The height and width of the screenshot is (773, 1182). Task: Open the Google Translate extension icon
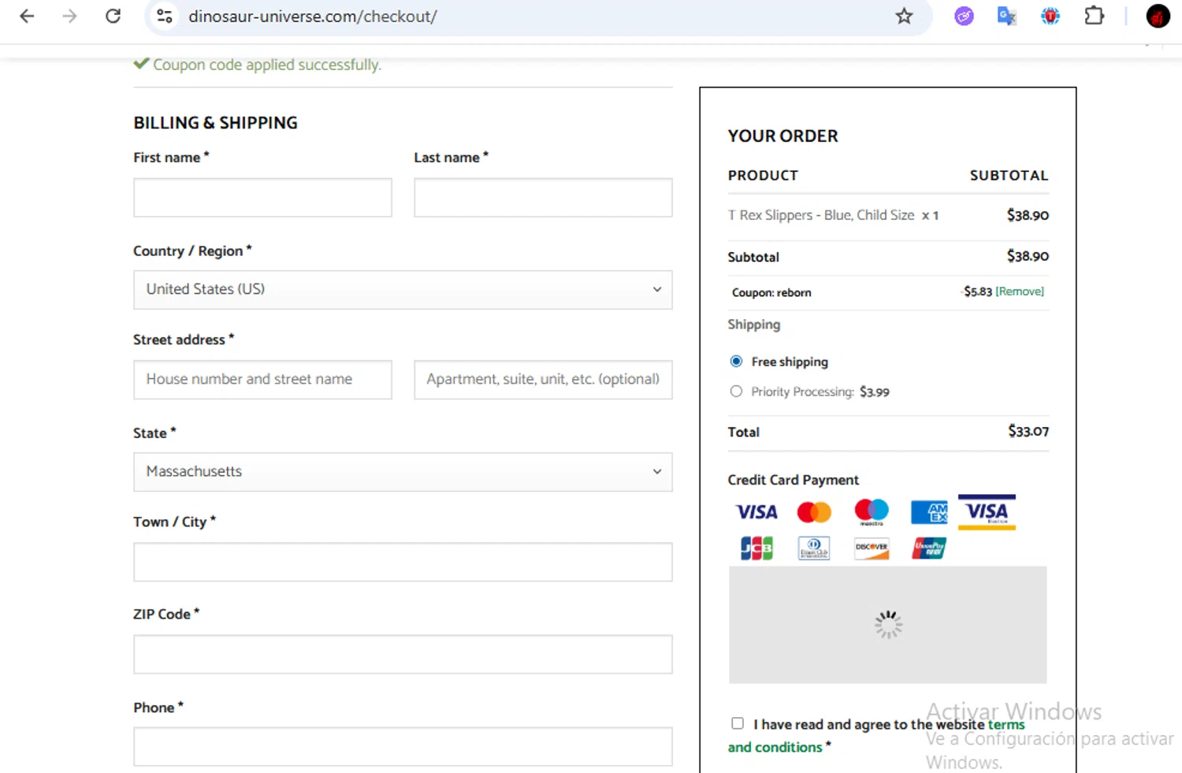[1006, 16]
